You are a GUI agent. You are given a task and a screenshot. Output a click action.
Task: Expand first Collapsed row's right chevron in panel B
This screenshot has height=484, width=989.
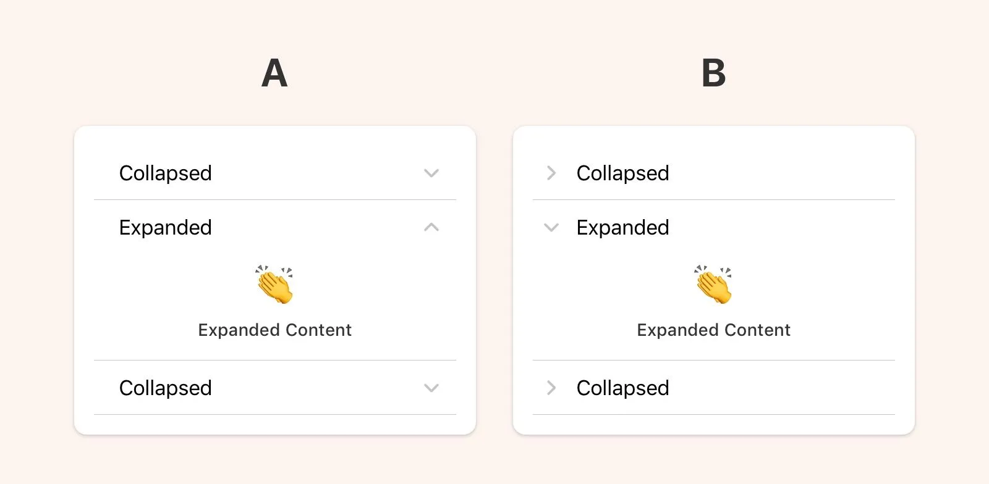pyautogui.click(x=551, y=173)
